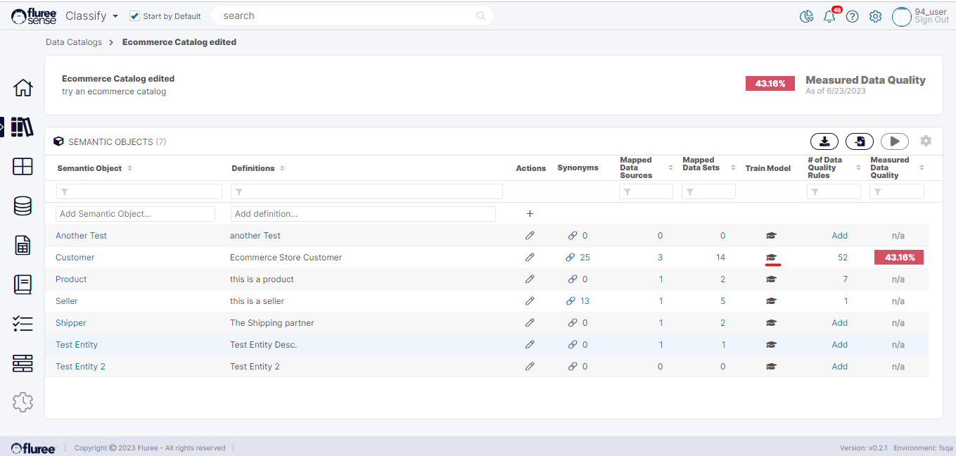Image resolution: width=956 pixels, height=456 pixels.
Task: Click the Sign Out link
Action: coord(931,20)
